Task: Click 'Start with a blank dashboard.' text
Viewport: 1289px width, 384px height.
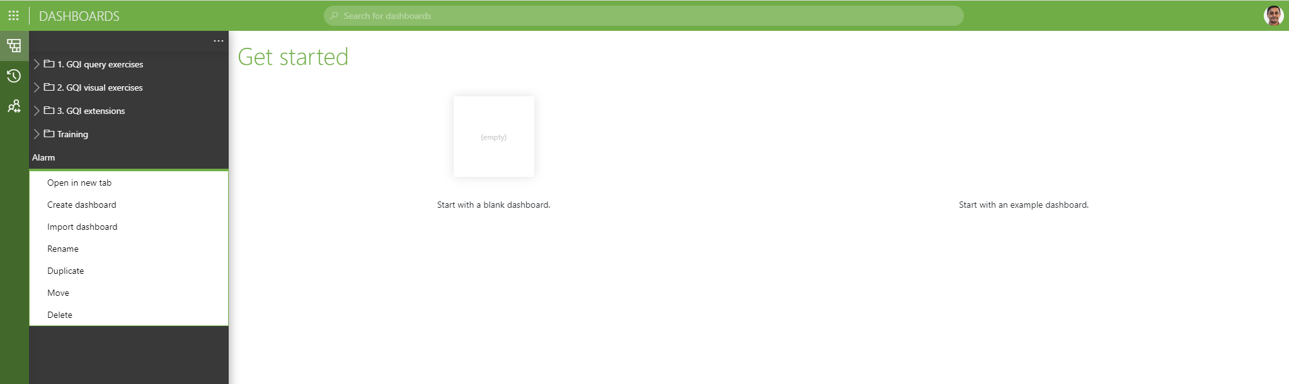Action: click(494, 205)
